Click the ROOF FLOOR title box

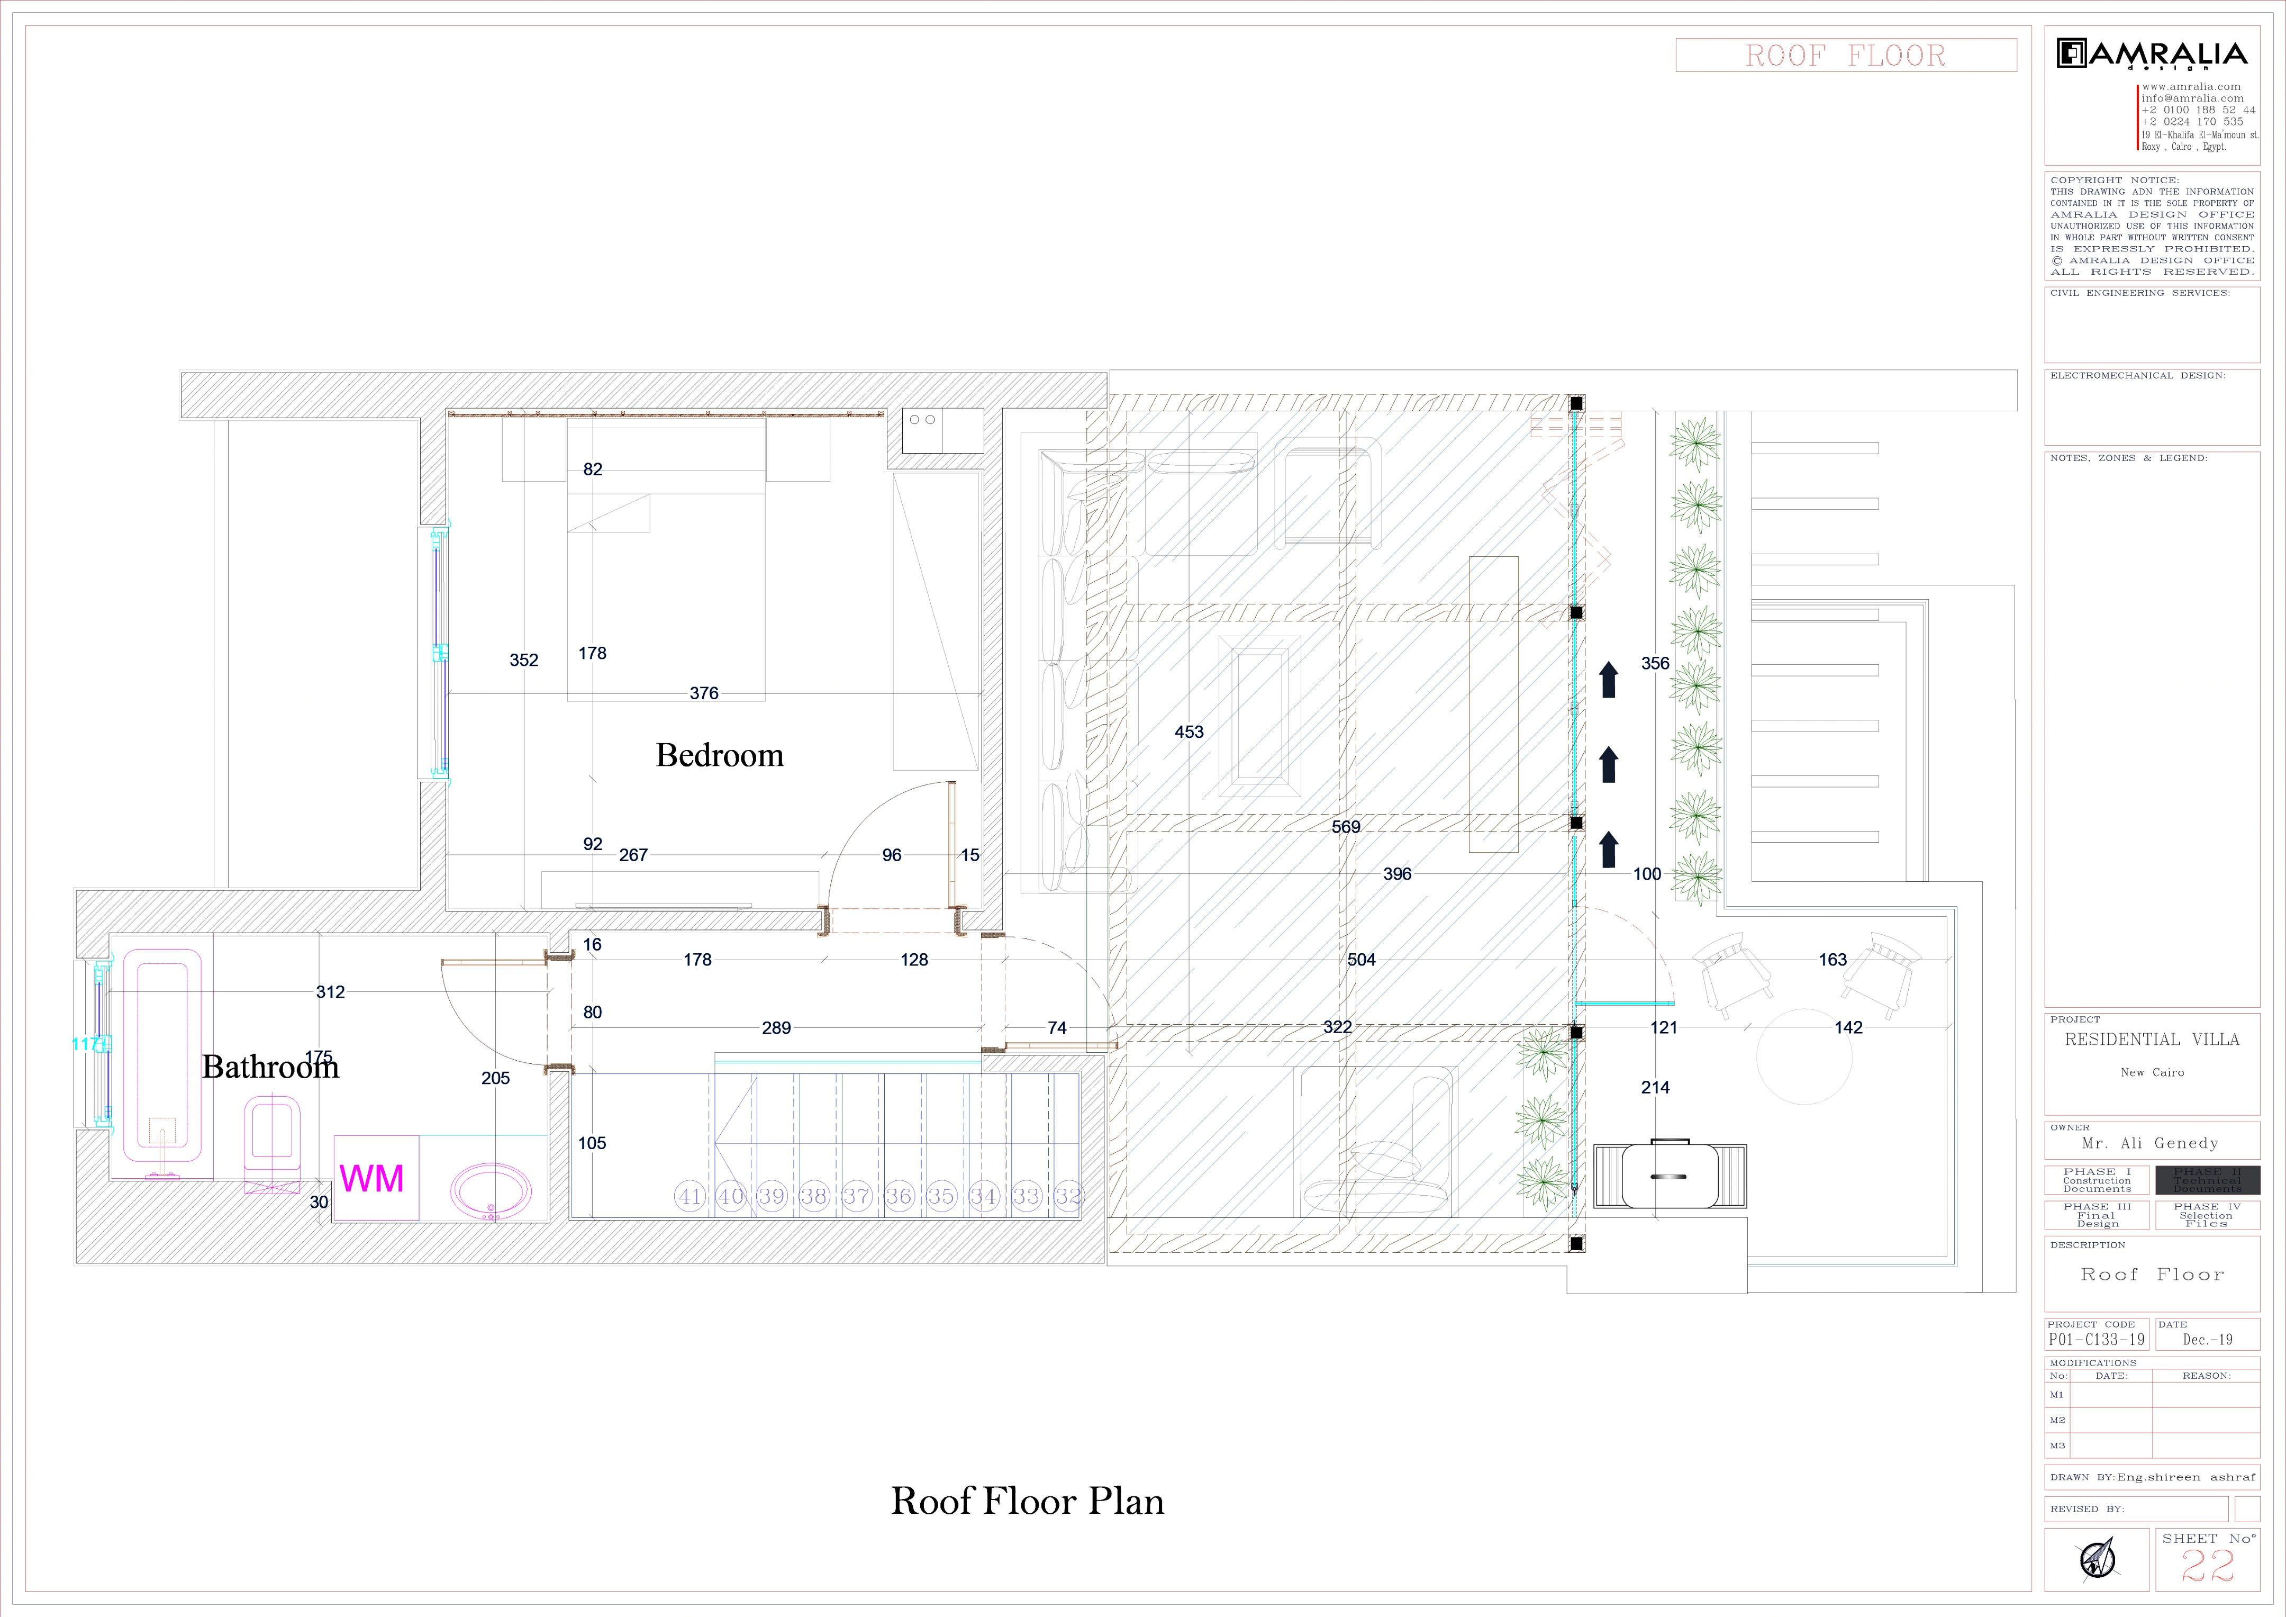[1846, 55]
